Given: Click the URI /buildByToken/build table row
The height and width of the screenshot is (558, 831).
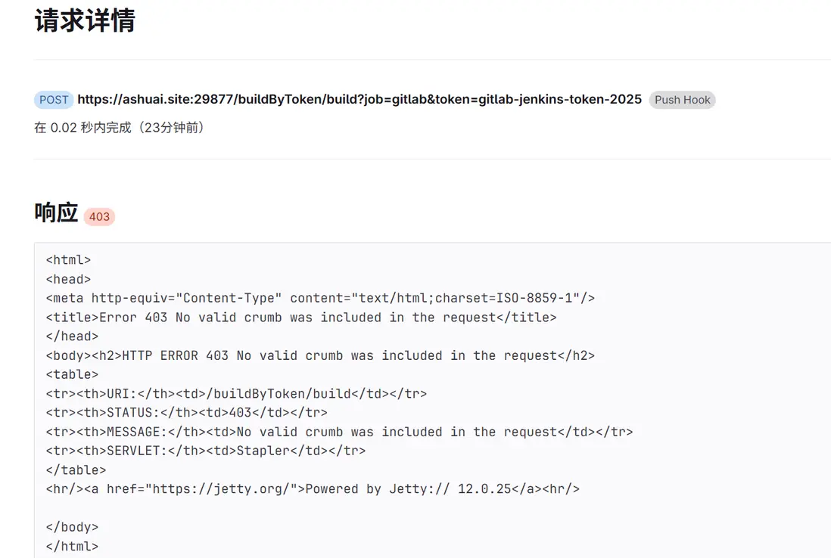Looking at the screenshot, I should coord(236,394).
